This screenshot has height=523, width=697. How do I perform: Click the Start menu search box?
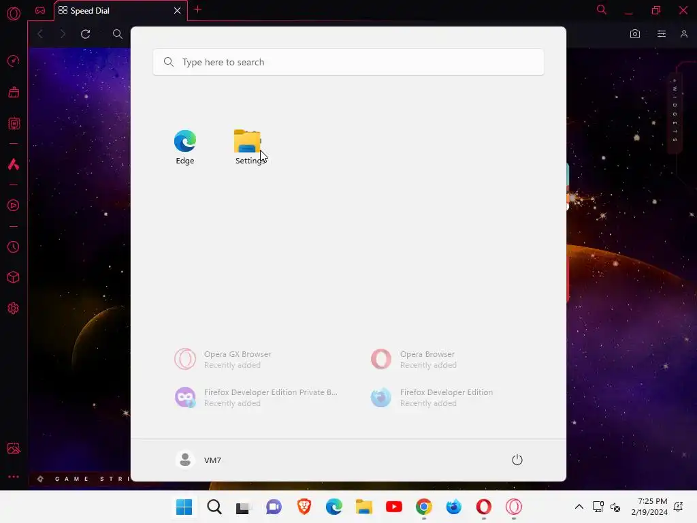(348, 62)
